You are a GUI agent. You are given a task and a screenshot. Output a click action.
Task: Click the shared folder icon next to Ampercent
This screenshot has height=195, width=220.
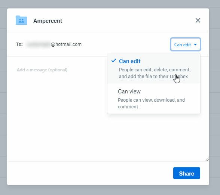[x=21, y=20]
